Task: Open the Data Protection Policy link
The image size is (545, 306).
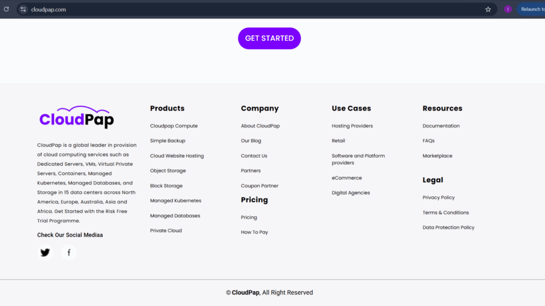Action: pyautogui.click(x=448, y=227)
